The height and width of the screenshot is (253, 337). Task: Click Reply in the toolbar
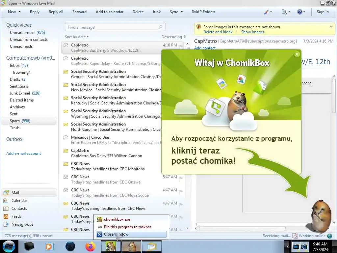[x=35, y=12]
